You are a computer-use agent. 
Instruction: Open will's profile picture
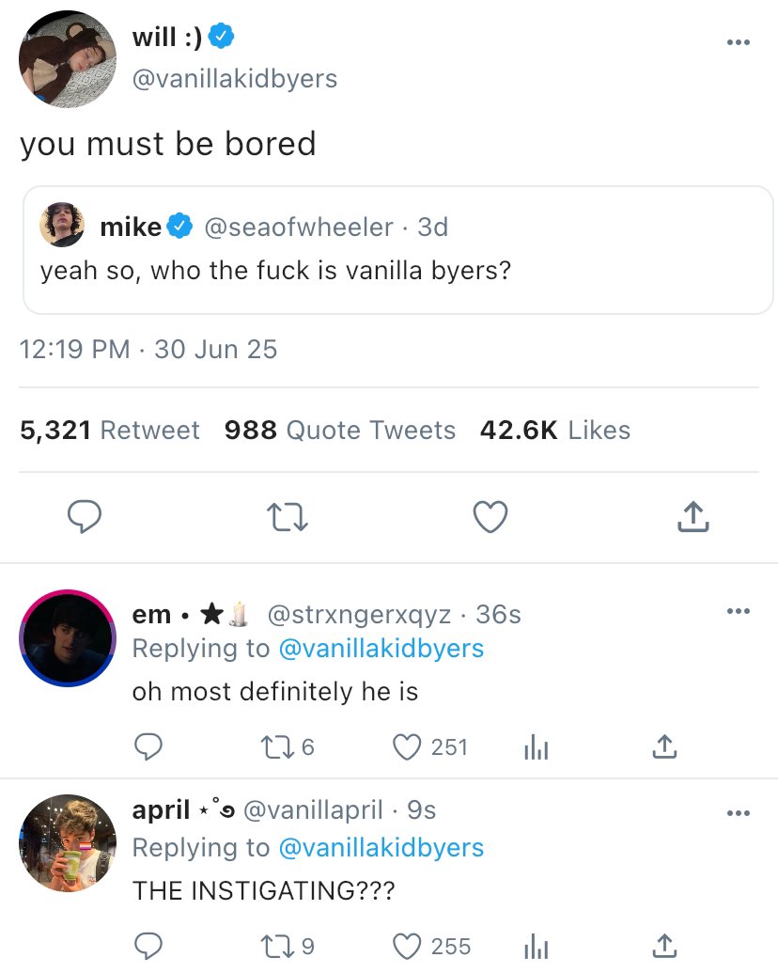point(67,59)
